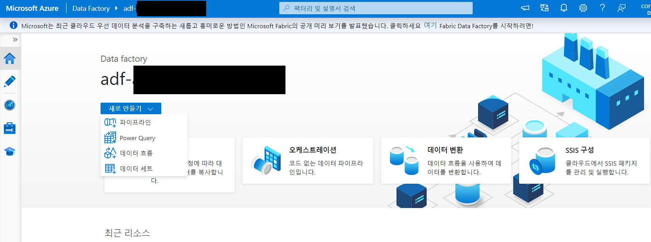651x242 pixels.
Task: Open the settings gear in header
Action: click(x=583, y=8)
